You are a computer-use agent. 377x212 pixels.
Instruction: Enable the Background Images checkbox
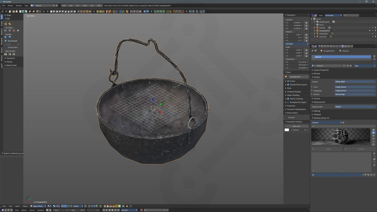(288, 102)
